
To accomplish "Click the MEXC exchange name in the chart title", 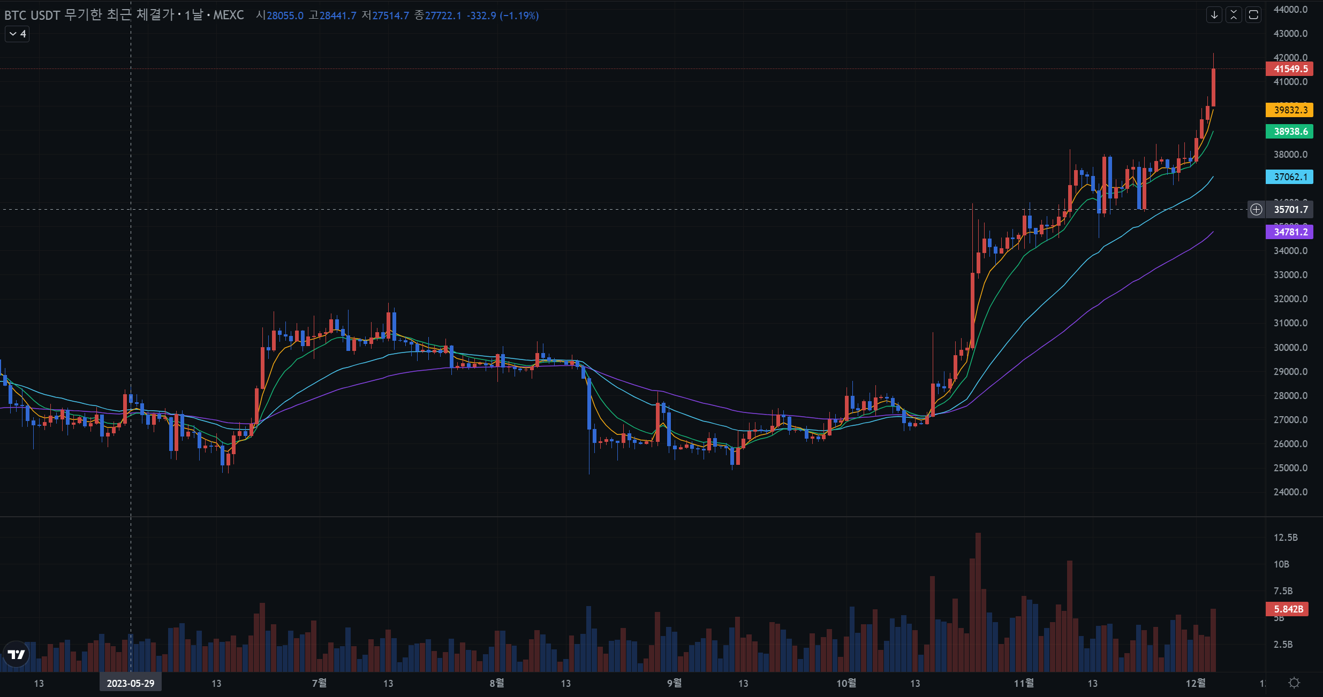I will 229,16.
